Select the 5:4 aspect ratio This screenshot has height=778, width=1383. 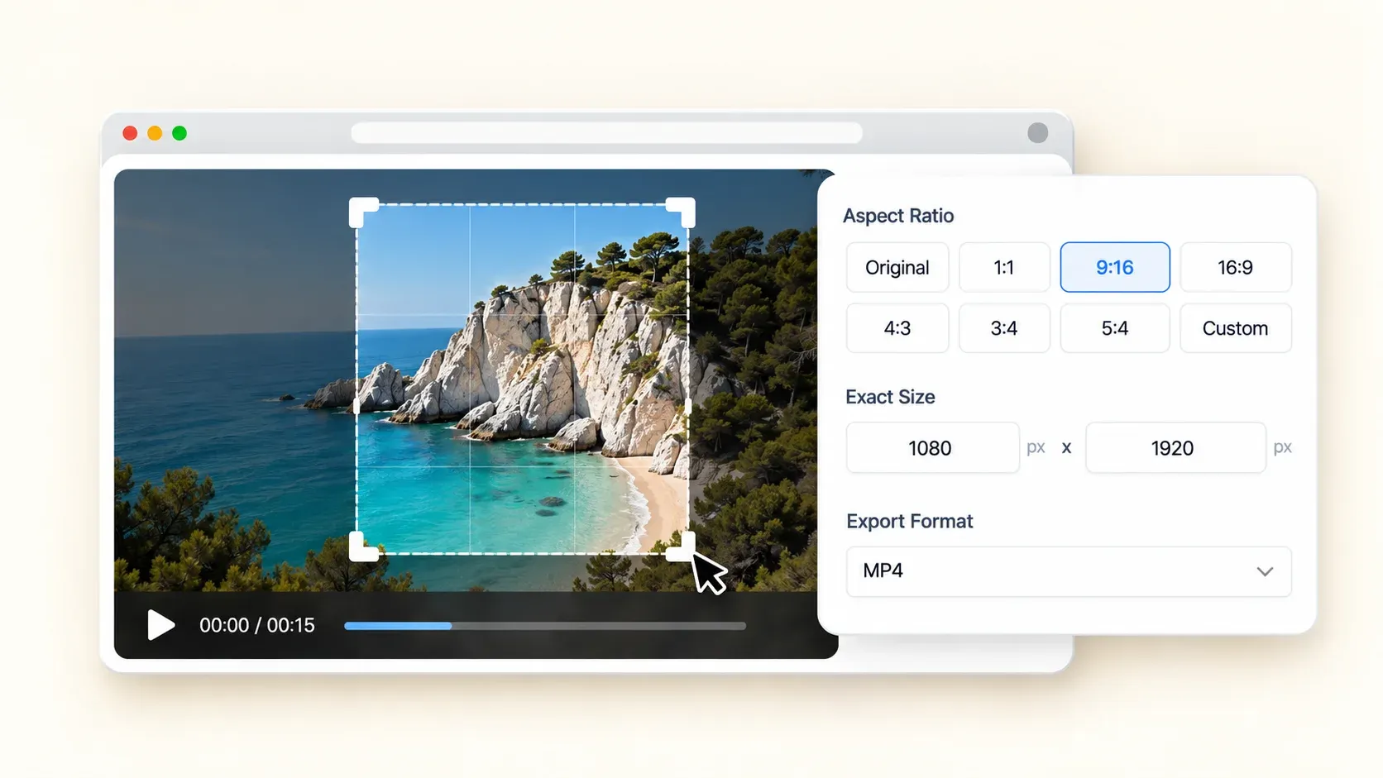(1115, 328)
